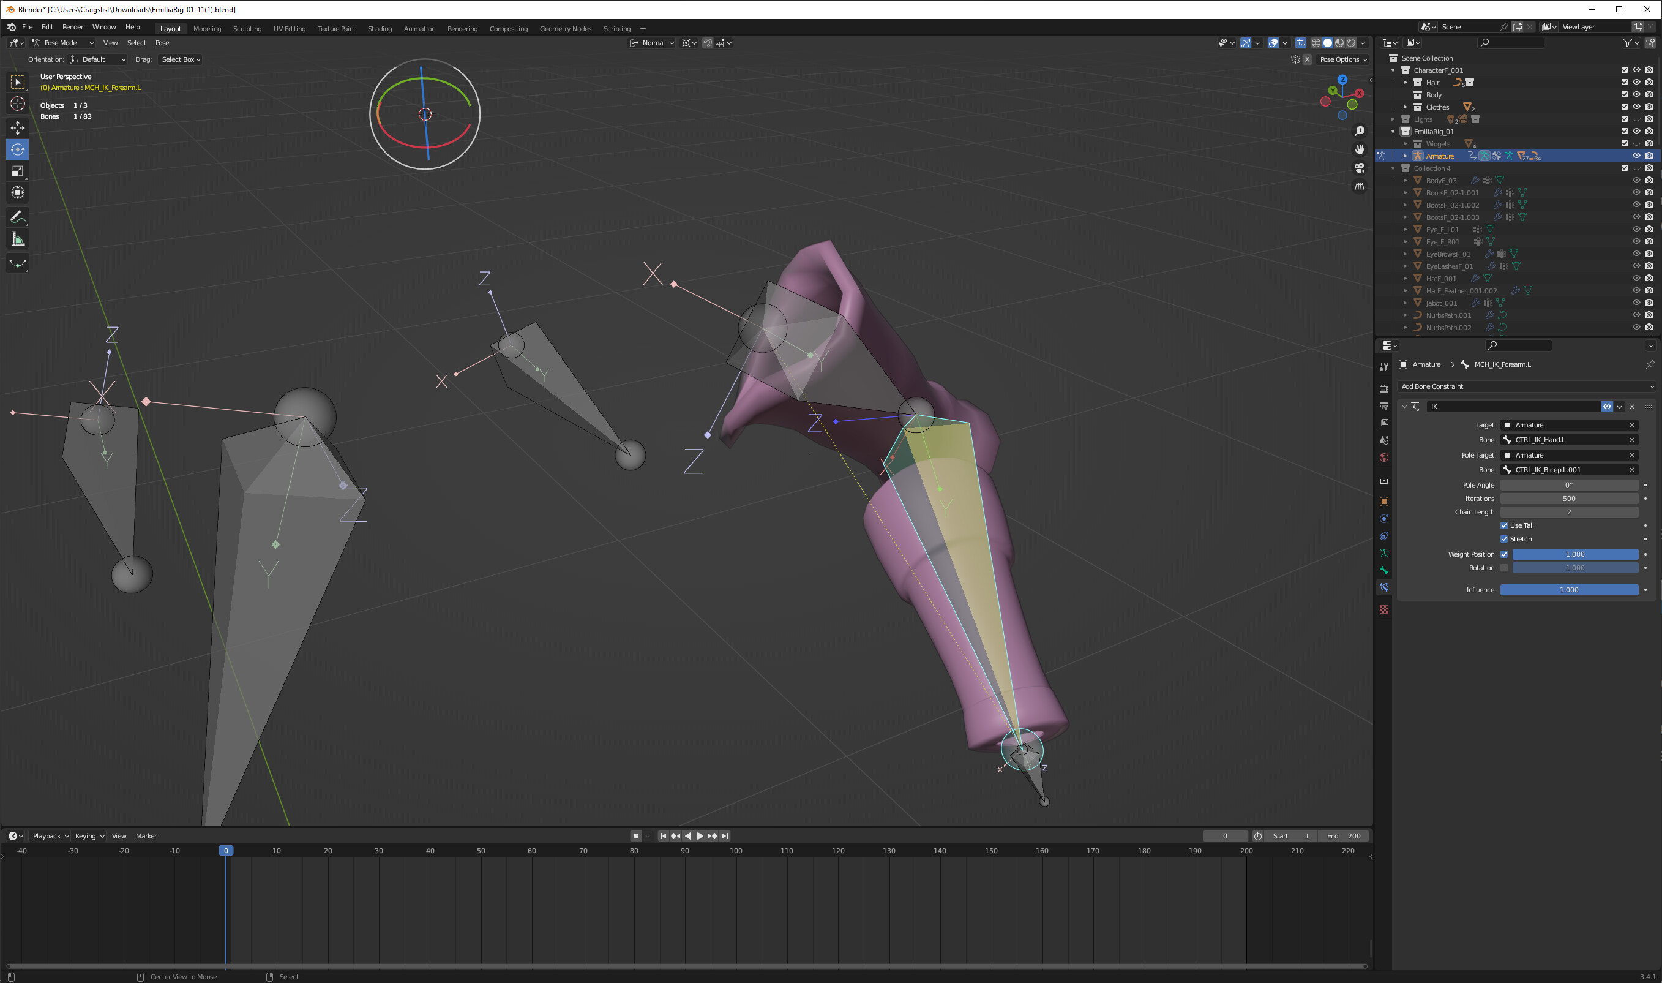Open the Pose Mode dropdown

63,43
